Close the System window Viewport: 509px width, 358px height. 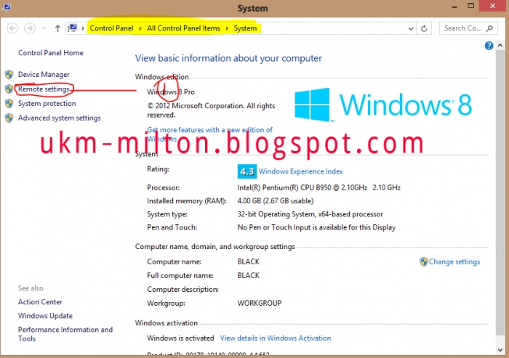493,6
